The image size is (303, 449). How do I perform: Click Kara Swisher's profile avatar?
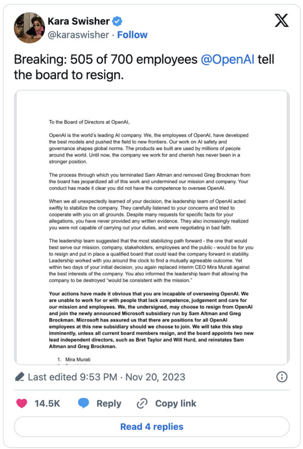[x=29, y=28]
